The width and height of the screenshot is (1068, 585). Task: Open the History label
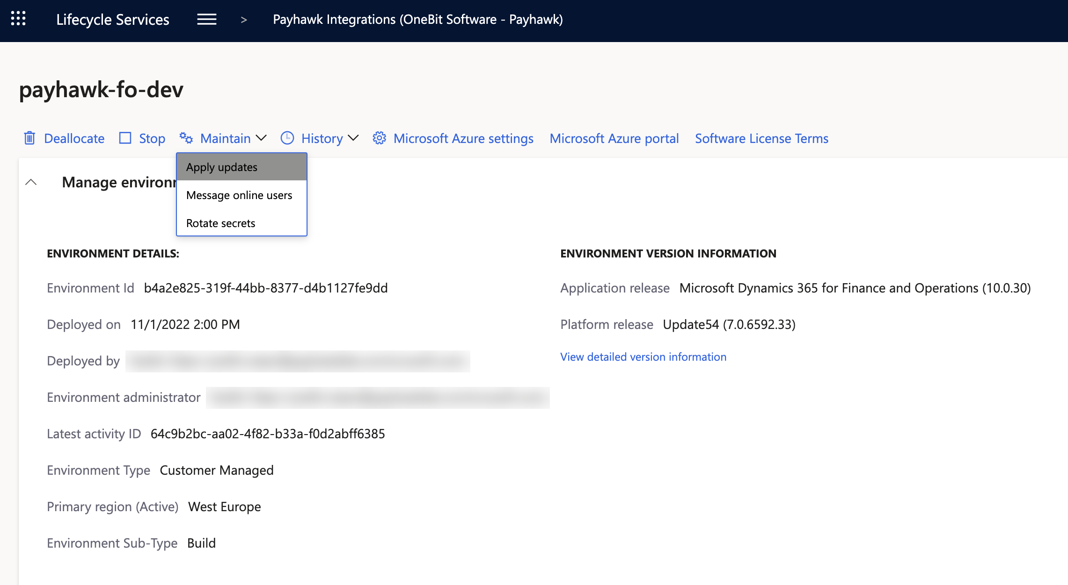[x=322, y=138]
